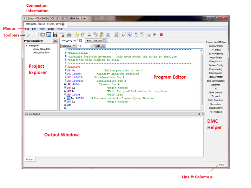
Task: Click the upload arrow icon
Action: [x=136, y=34]
